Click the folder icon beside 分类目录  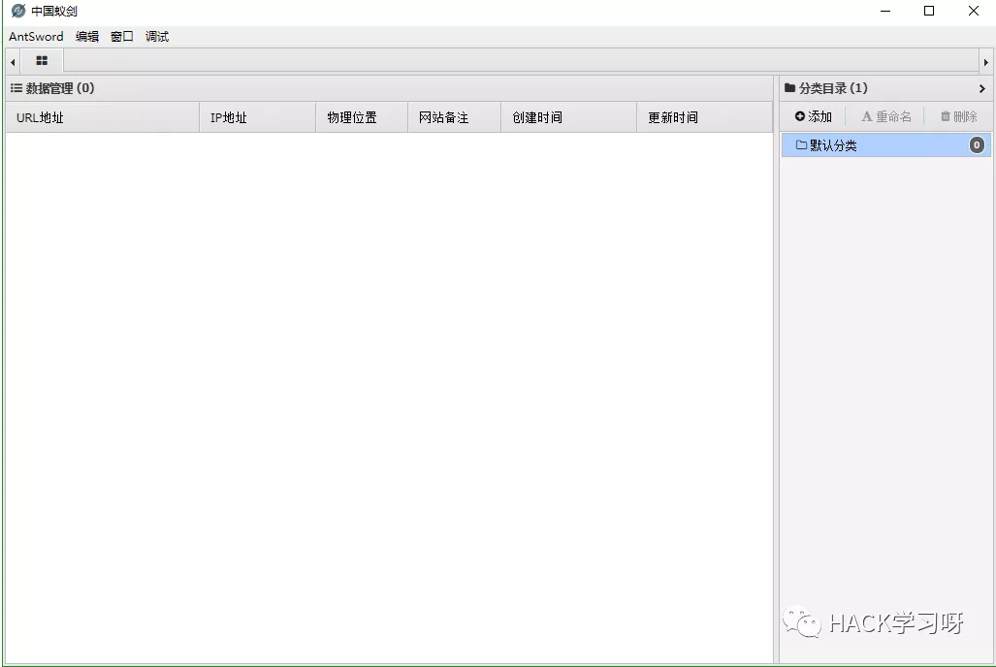[x=789, y=87]
